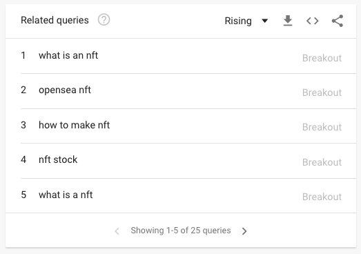The image size is (361, 254).
Task: Open the 'what is an nft' query
Action: (x=68, y=55)
